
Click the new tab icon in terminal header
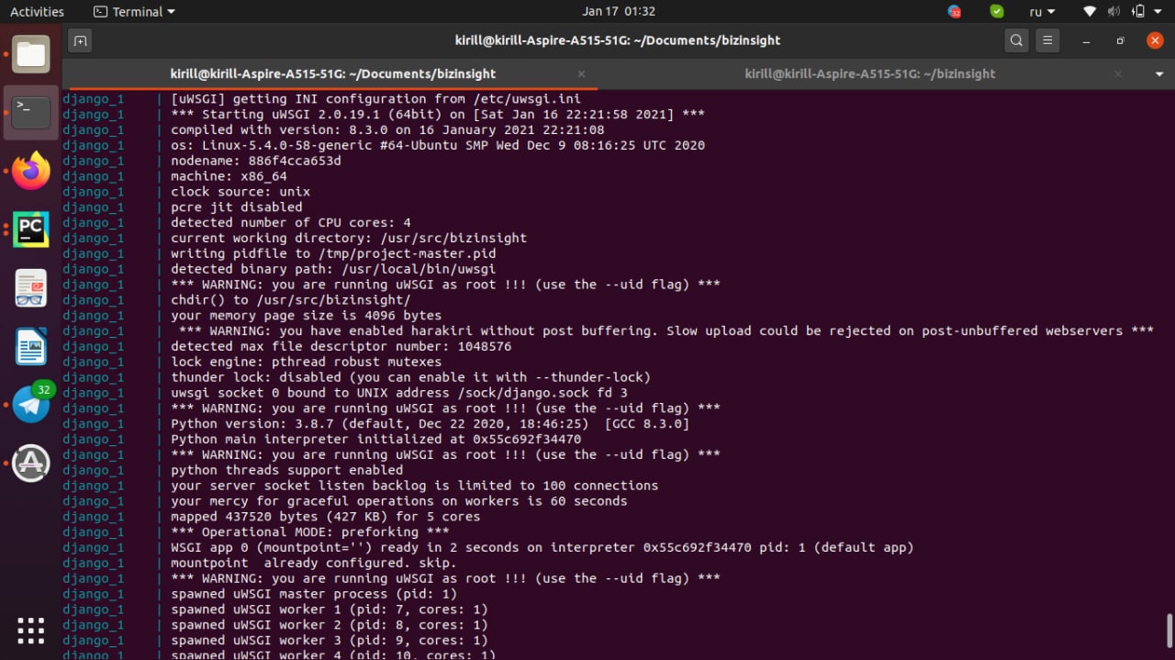pyautogui.click(x=80, y=40)
